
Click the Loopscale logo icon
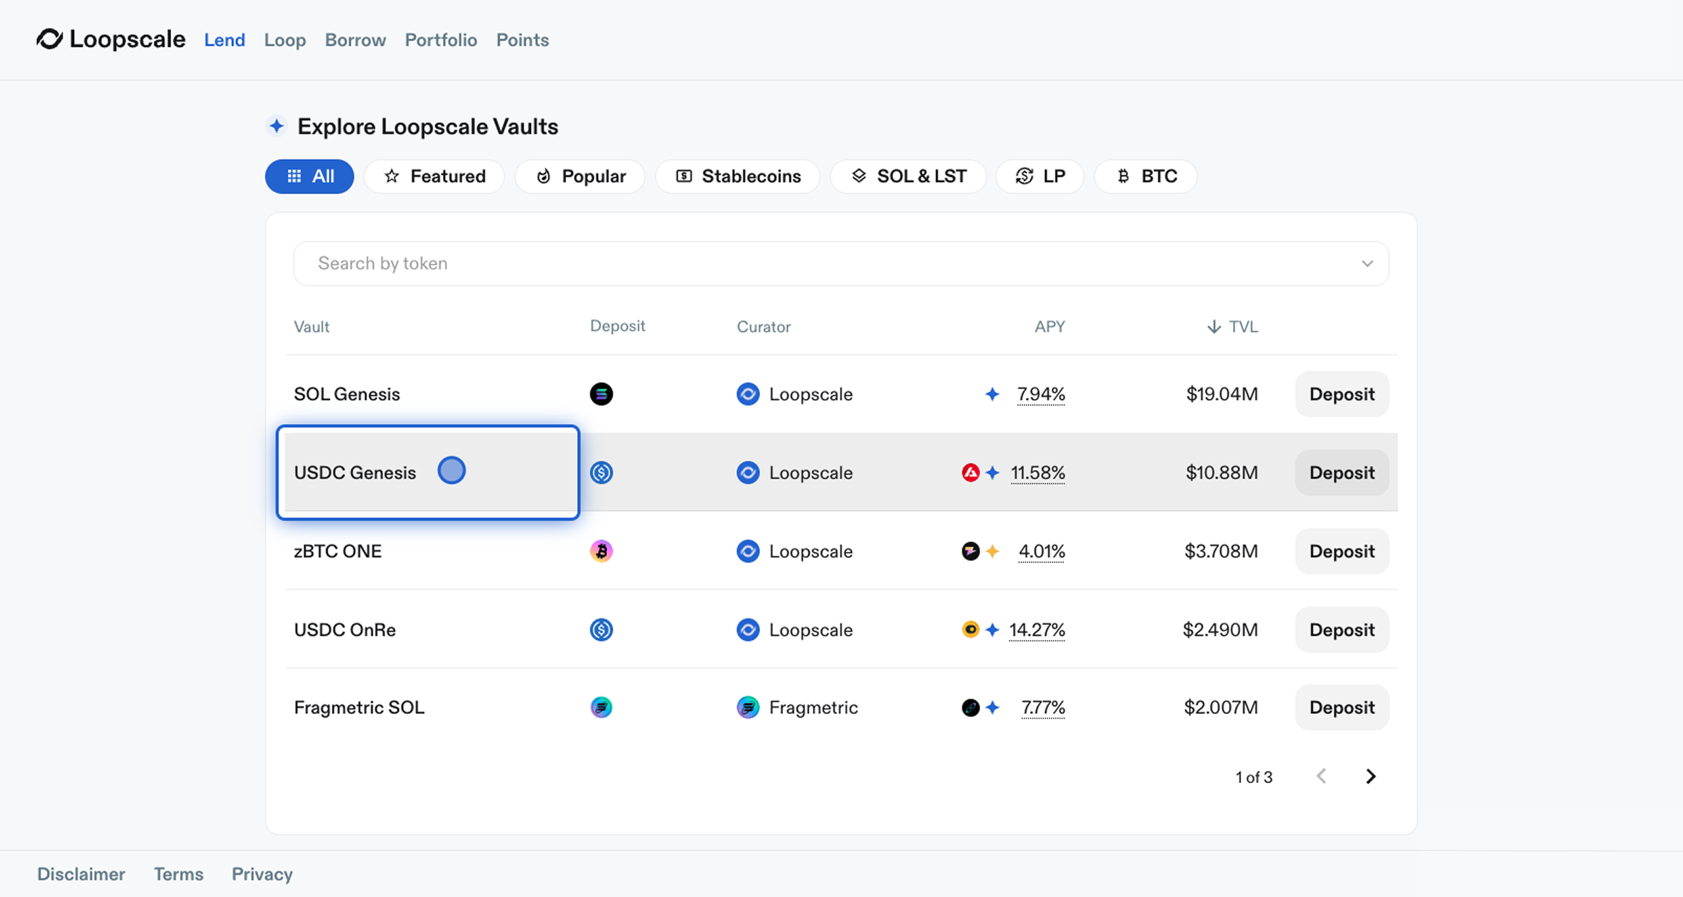tap(50, 39)
